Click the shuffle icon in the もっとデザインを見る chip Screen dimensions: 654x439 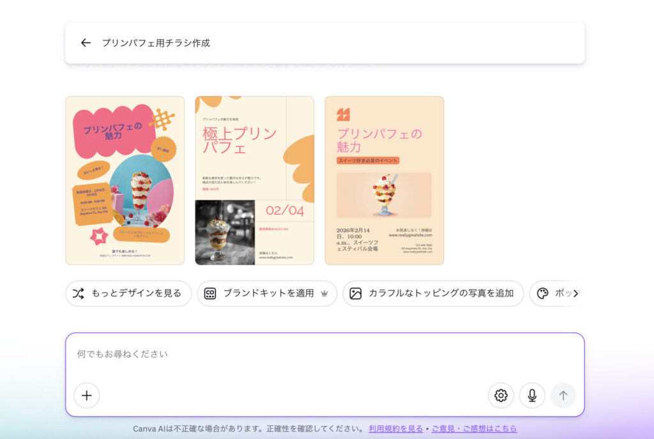(x=78, y=293)
